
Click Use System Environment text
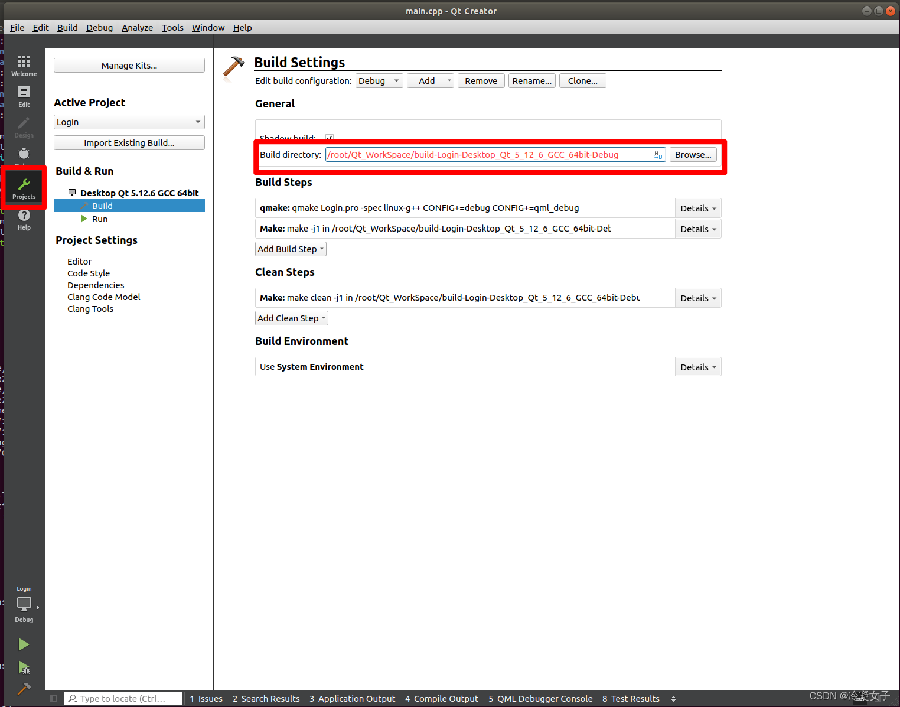(x=311, y=367)
